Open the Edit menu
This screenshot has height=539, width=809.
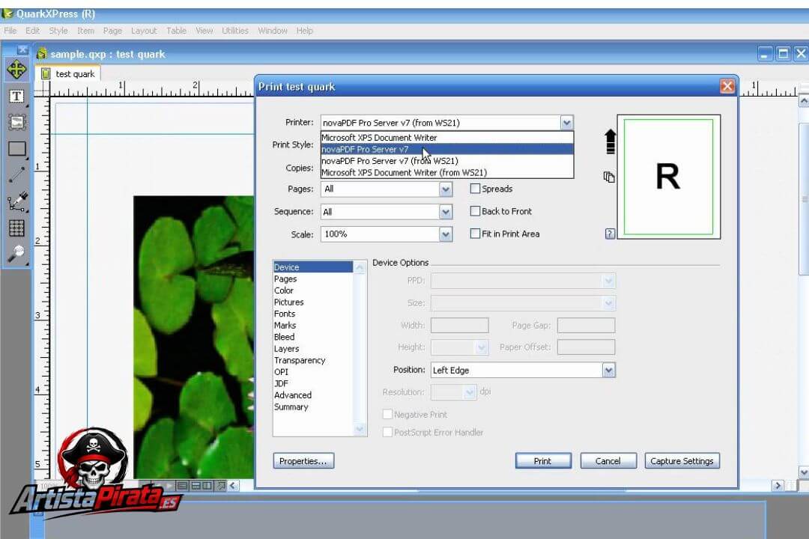tap(32, 31)
